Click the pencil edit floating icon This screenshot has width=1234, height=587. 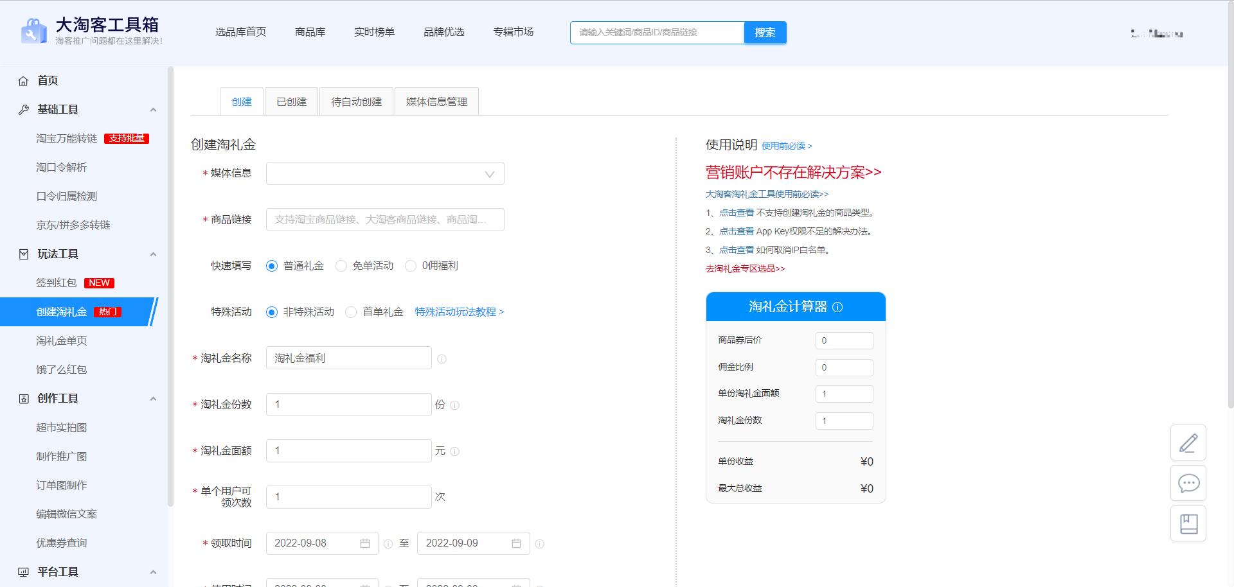point(1188,442)
